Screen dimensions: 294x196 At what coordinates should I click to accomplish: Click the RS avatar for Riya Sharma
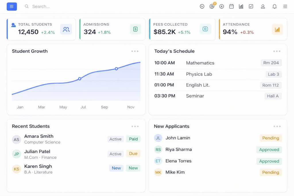click(158, 150)
